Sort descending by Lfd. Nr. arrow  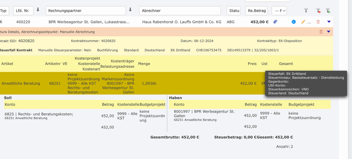coord(38,10)
